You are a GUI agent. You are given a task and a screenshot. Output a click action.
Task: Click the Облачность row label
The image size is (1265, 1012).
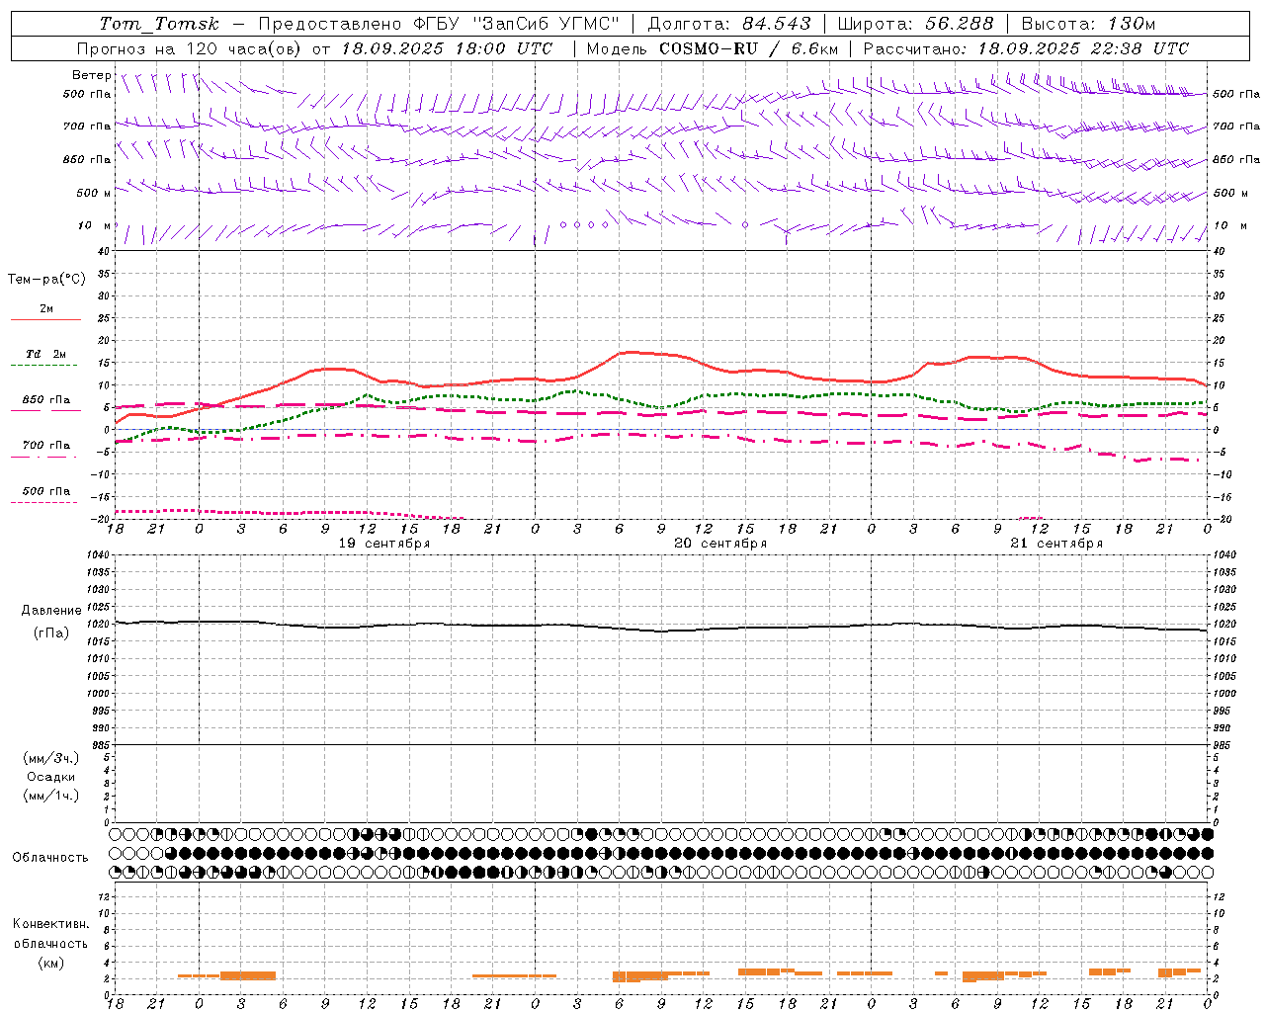50,858
